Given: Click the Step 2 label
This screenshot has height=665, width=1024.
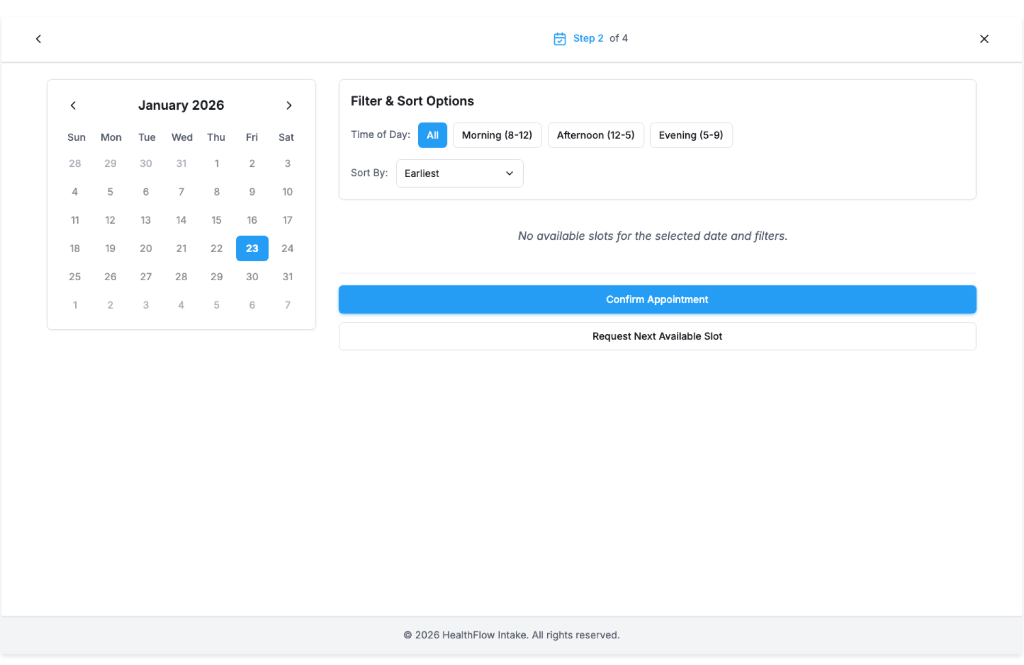Looking at the screenshot, I should [x=588, y=38].
